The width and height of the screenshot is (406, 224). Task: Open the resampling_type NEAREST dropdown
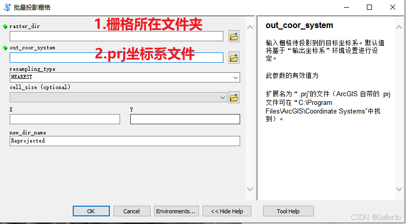125,77
